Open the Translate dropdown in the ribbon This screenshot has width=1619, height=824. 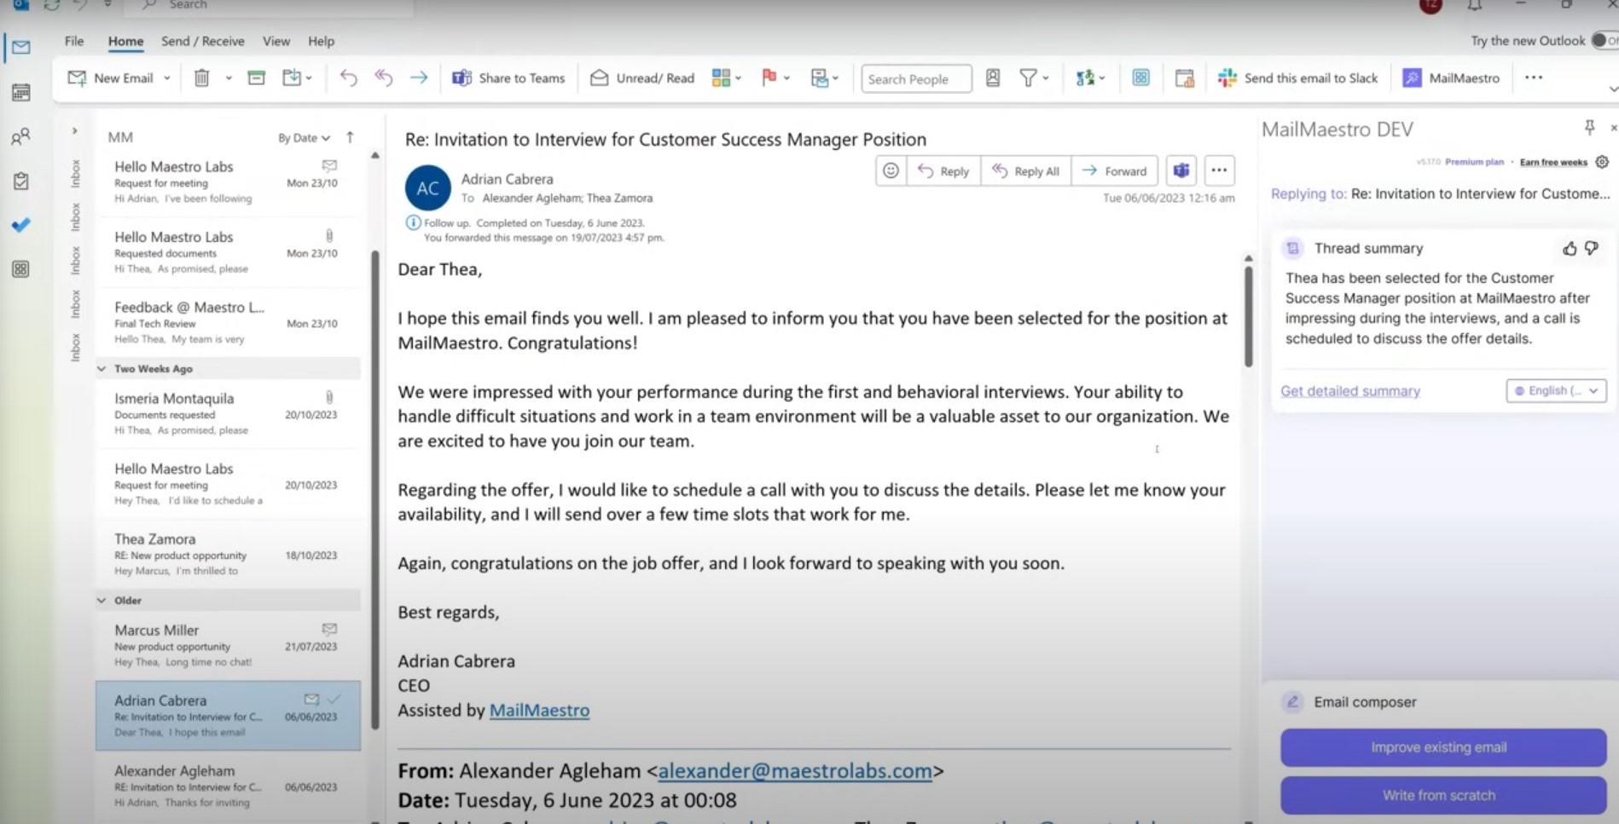pyautogui.click(x=1090, y=78)
